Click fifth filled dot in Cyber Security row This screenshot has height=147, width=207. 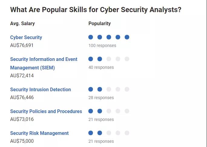(x=127, y=37)
